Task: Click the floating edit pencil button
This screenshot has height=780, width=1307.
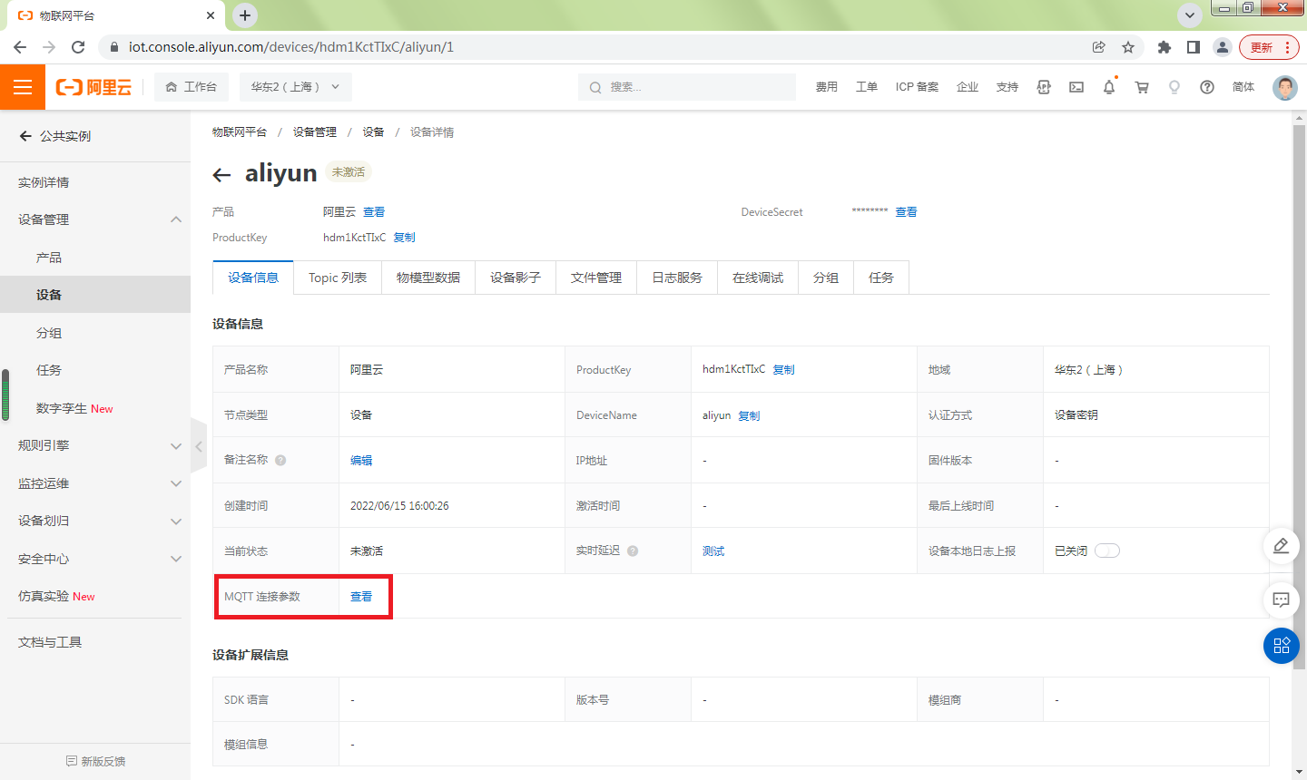Action: coord(1282,545)
